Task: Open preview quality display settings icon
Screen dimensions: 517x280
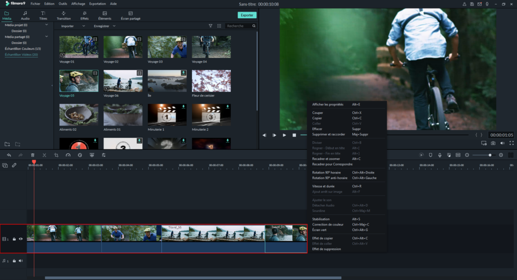Action: click(x=484, y=143)
